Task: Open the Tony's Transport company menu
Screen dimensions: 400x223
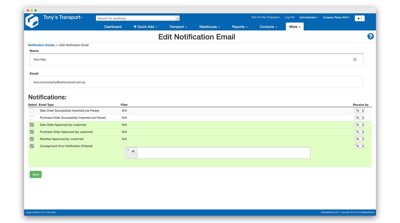Action: point(63,17)
